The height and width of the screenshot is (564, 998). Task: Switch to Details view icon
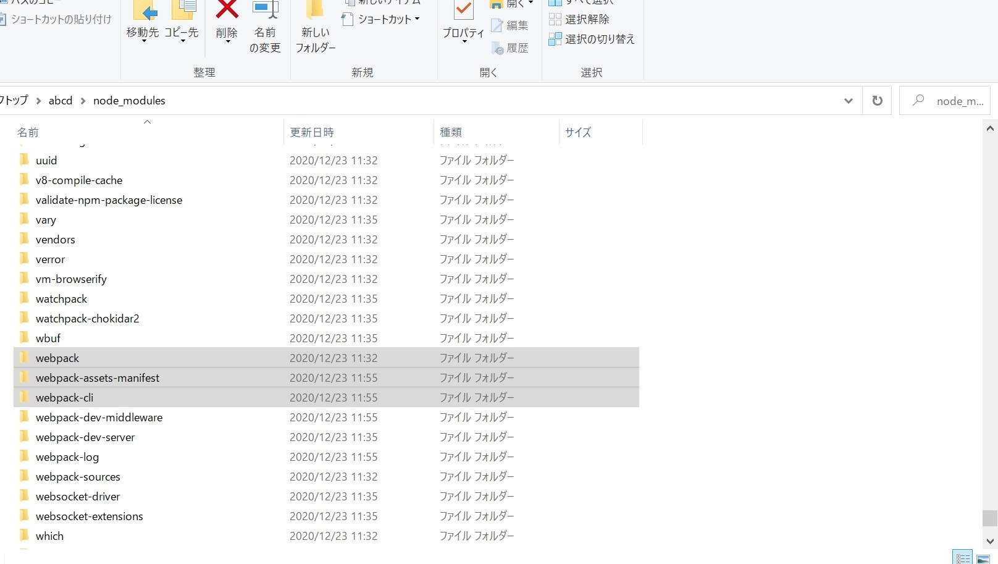coord(963,558)
